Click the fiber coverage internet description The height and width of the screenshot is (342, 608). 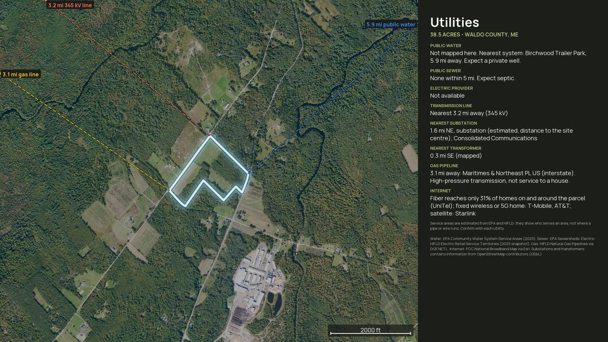508,206
